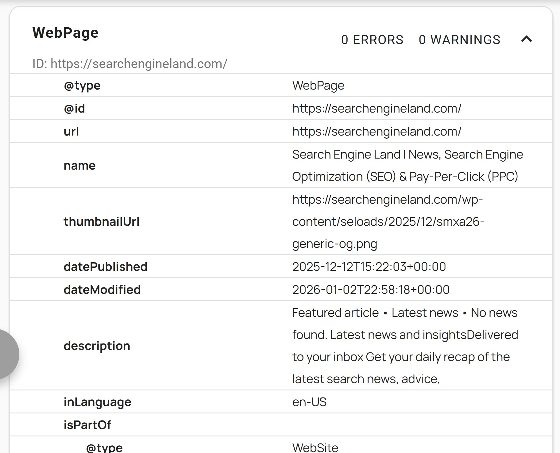Click the description property label

tap(97, 346)
